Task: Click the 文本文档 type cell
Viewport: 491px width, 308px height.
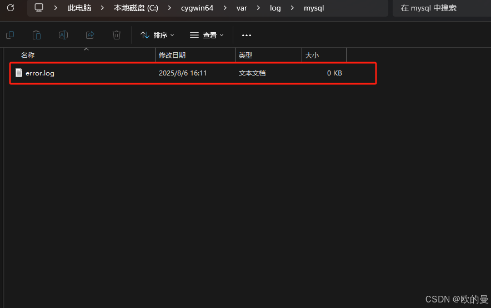Action: tap(252, 73)
